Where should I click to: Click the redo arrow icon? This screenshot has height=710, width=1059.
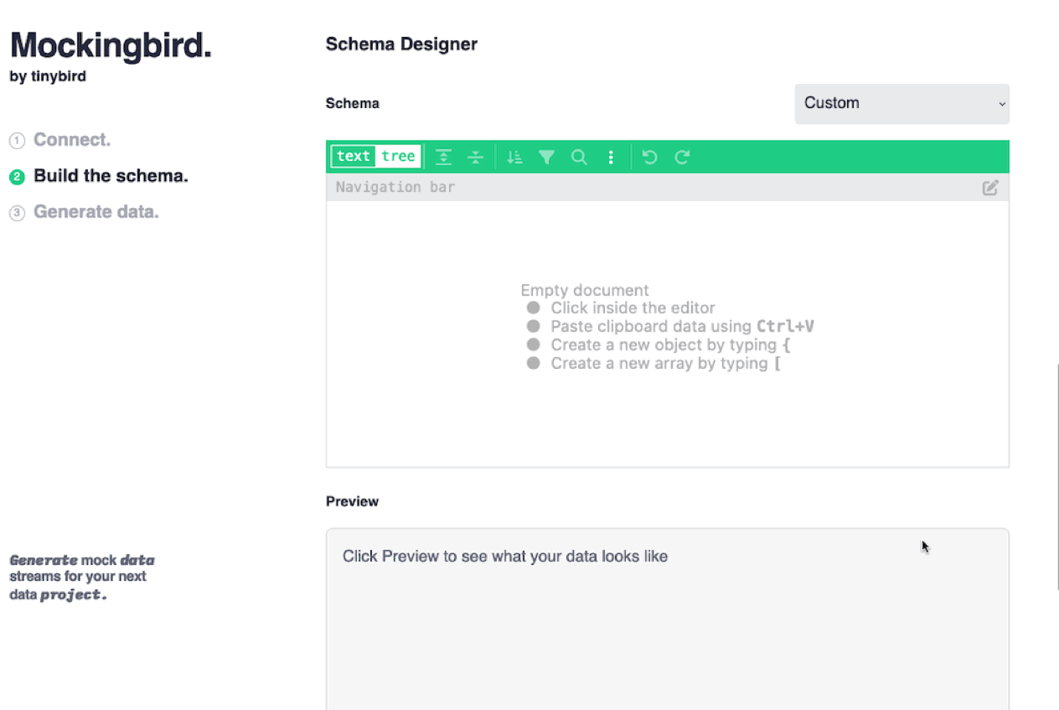pos(682,157)
